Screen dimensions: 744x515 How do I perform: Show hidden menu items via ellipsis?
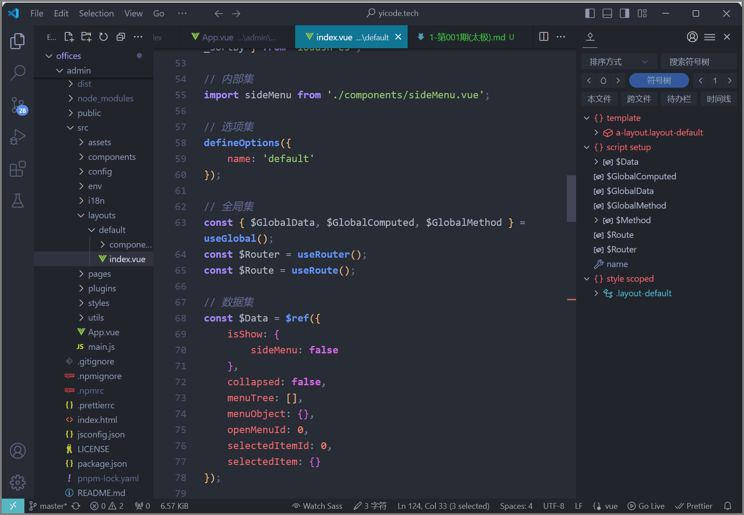[182, 13]
